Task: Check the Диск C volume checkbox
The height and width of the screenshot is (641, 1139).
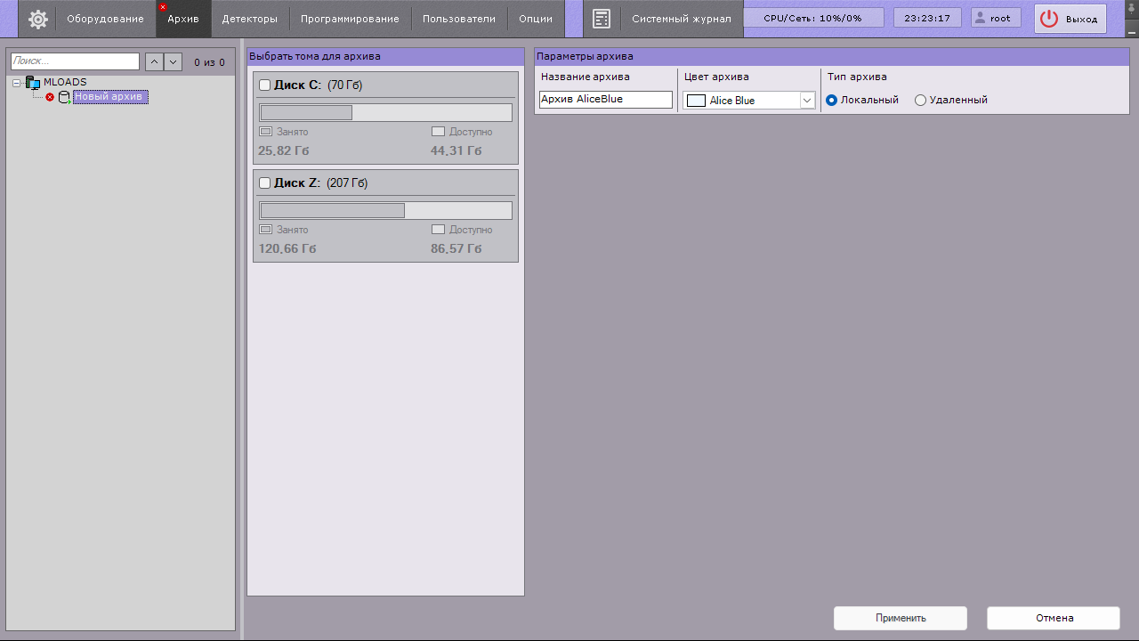Action: (264, 85)
